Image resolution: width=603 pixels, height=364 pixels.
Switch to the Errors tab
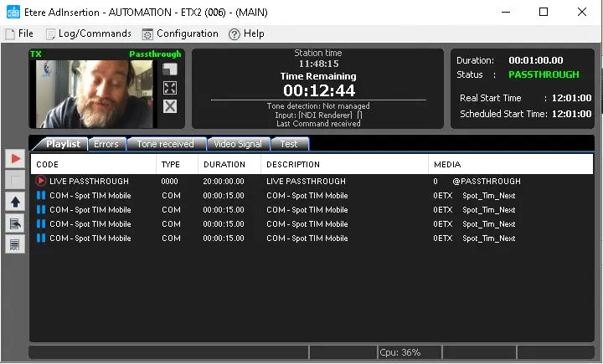coord(106,144)
